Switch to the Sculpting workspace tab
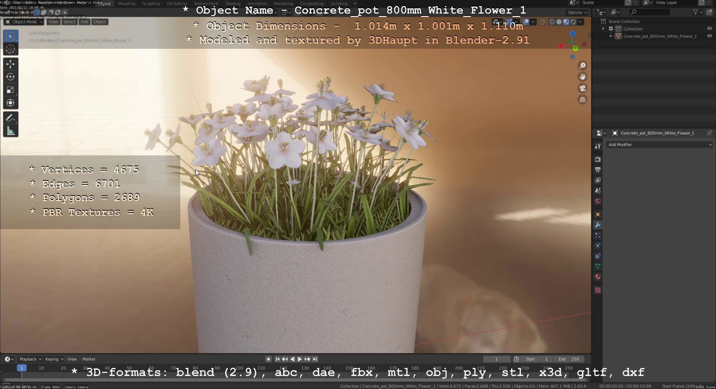 point(151,4)
